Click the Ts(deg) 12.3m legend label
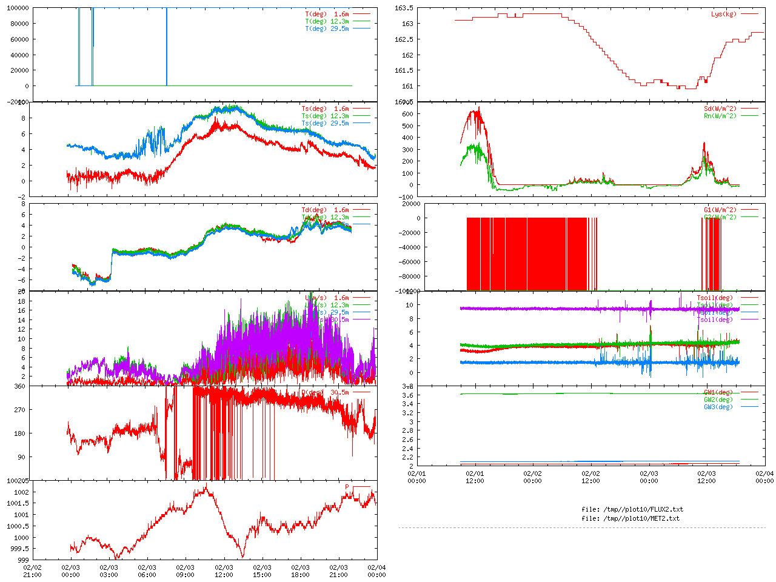Viewport: 776px width, 582px height. (325, 116)
